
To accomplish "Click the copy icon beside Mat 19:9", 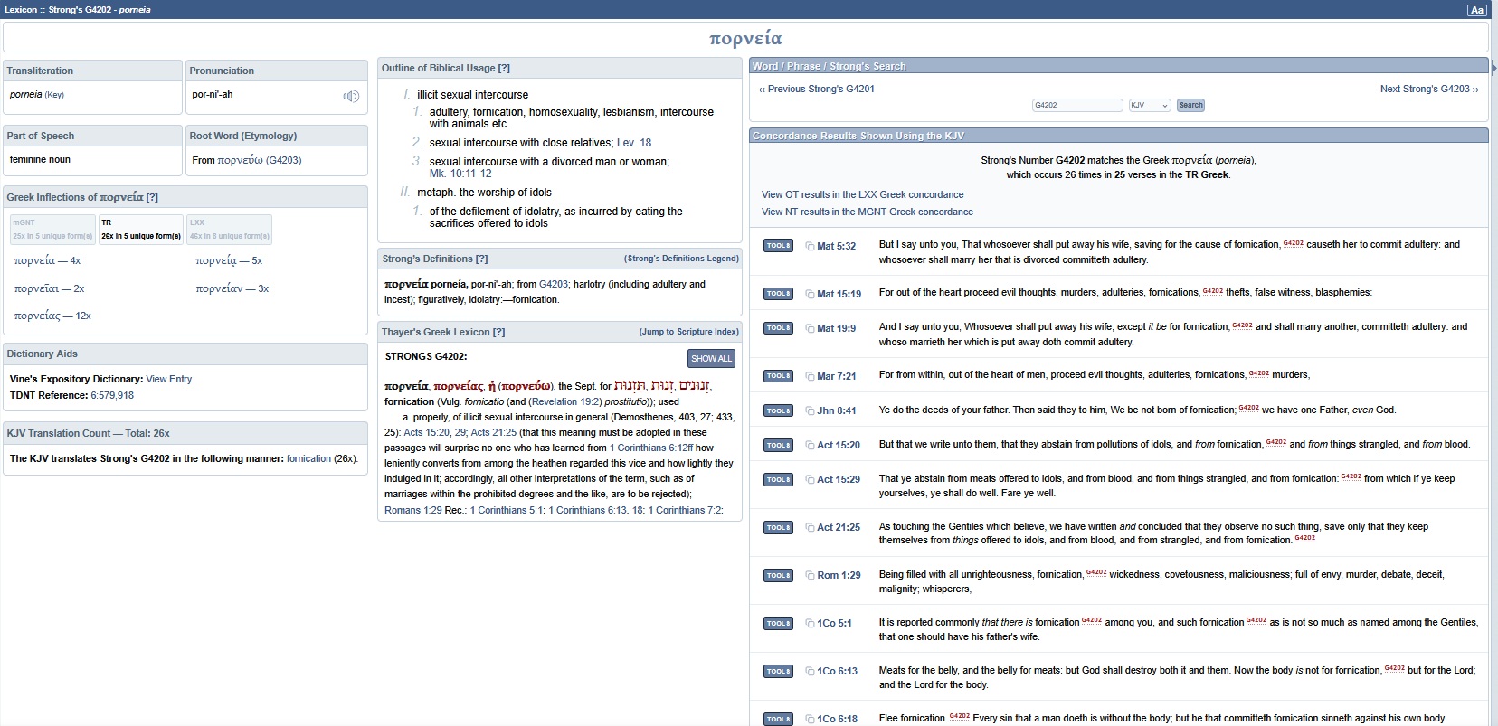I will 810,328.
